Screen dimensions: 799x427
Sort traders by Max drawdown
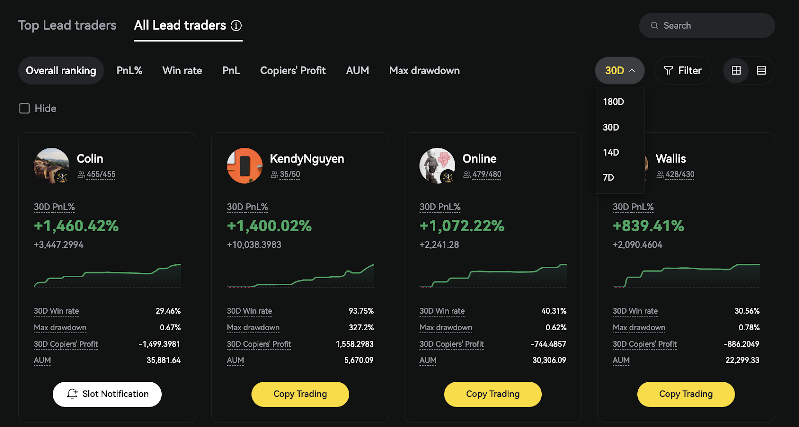tap(424, 71)
